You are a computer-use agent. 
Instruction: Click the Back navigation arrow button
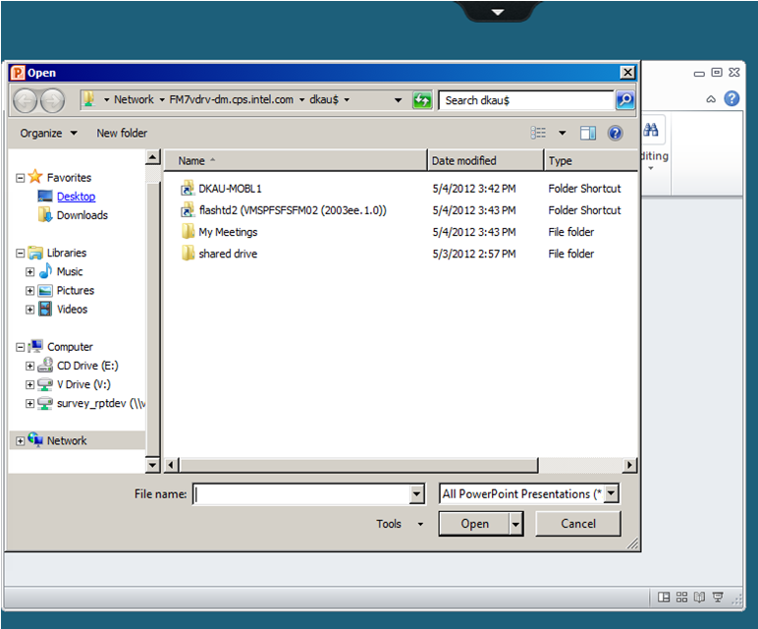pos(26,100)
